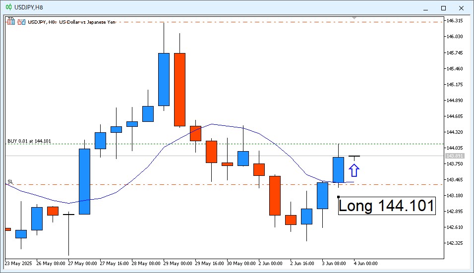Click the 'USDJPY,H8' window title
Viewport: 474px width, 273px height.
pos(29,7)
